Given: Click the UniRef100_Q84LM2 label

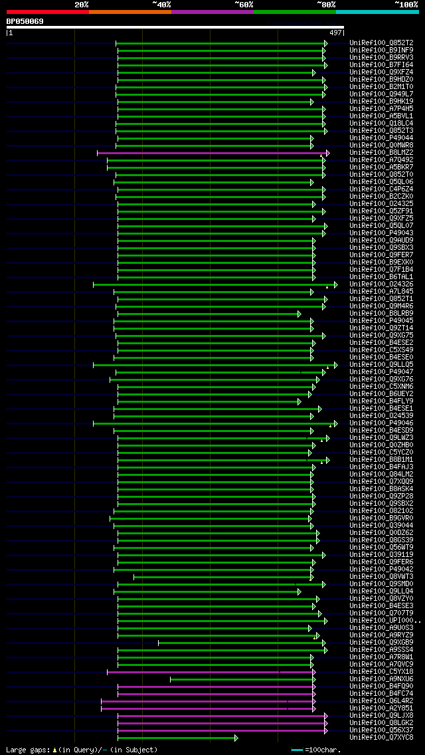Looking at the screenshot, I should coord(381,475).
